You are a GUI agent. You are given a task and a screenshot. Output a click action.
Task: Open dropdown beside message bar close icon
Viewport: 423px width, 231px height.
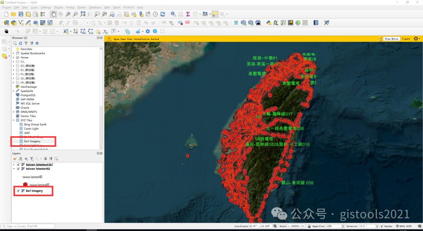coord(420,39)
